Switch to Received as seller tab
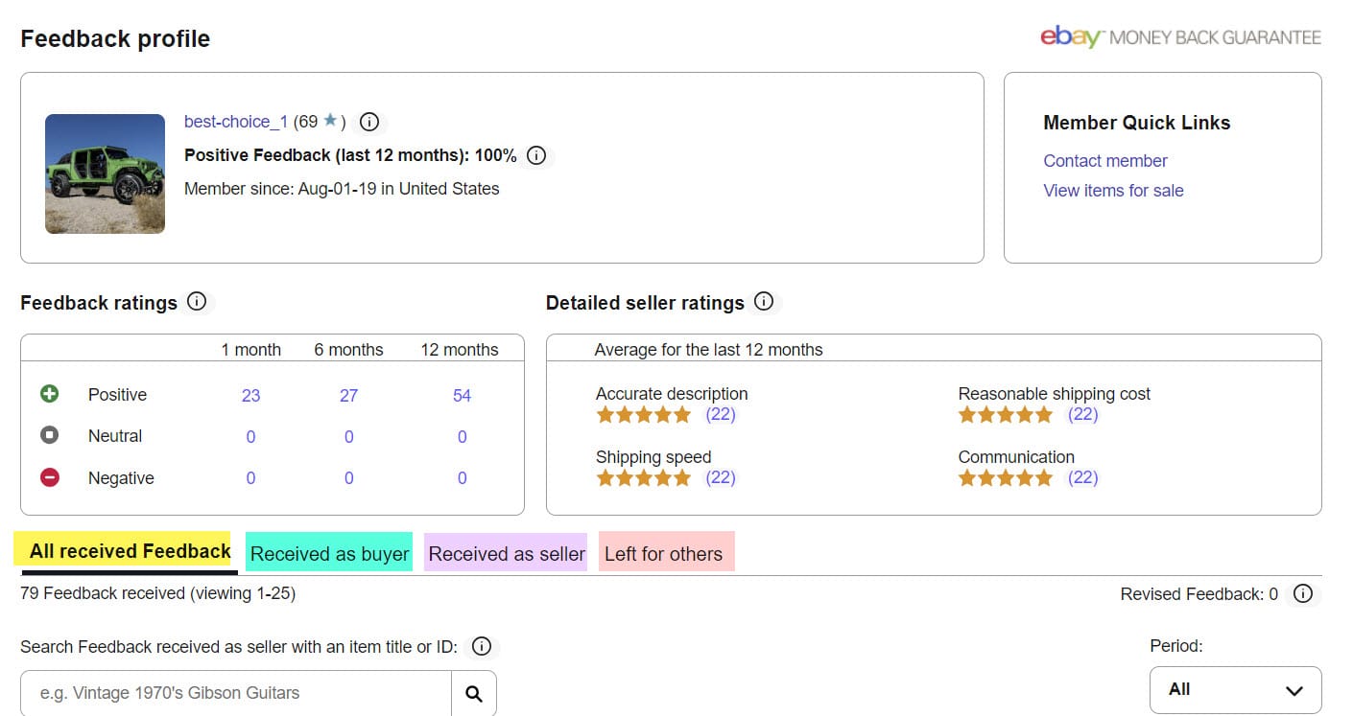This screenshot has width=1353, height=716. tap(507, 553)
